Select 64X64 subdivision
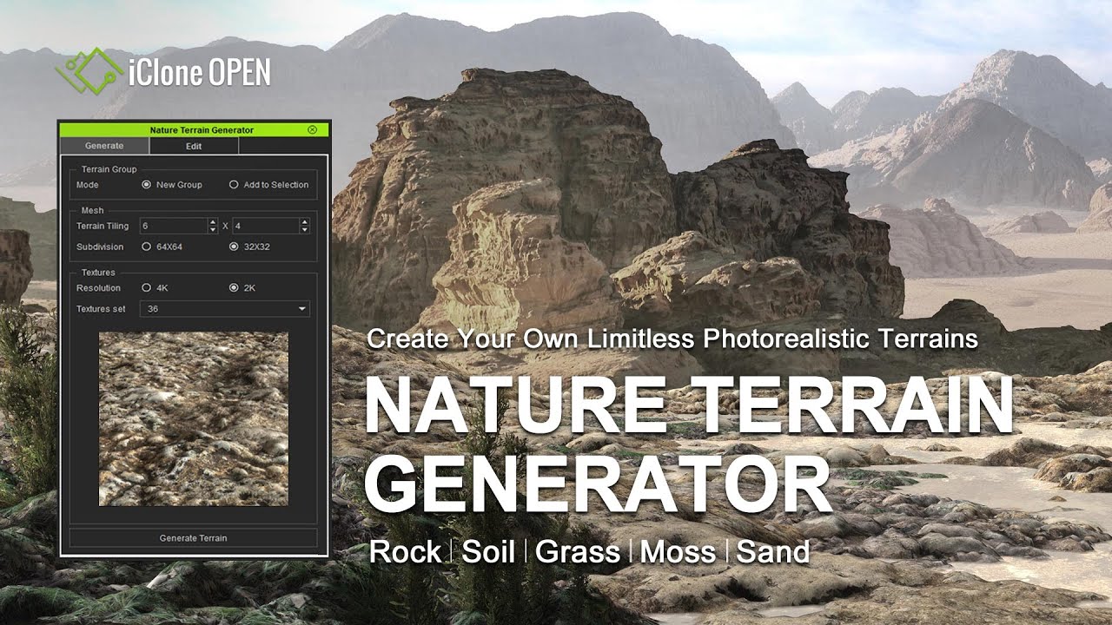Screen dimensions: 1112x625 (146, 247)
